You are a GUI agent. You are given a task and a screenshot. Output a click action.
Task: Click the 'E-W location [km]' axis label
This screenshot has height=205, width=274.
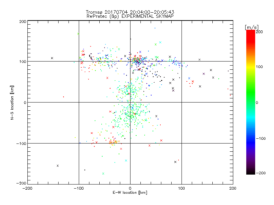(x=130, y=193)
